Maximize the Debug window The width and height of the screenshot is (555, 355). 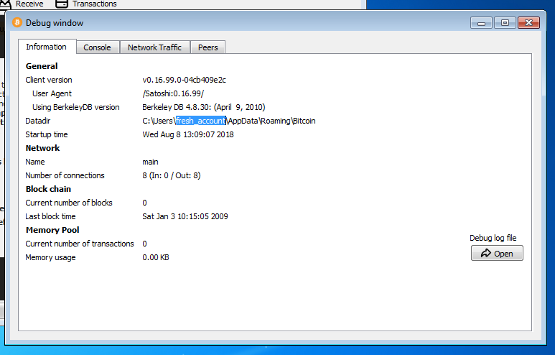pos(505,23)
